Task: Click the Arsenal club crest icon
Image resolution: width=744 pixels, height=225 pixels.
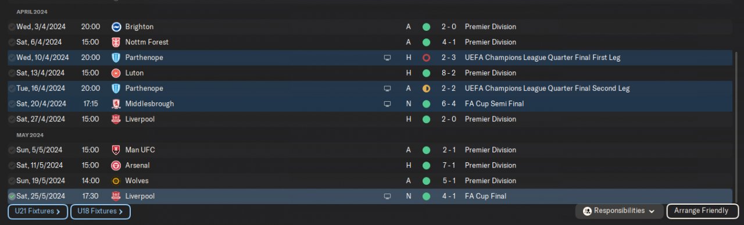Action: [x=116, y=165]
